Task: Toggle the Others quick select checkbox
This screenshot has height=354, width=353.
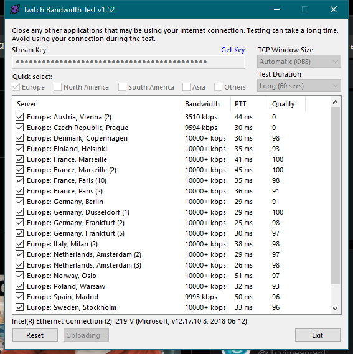Action: pos(218,87)
